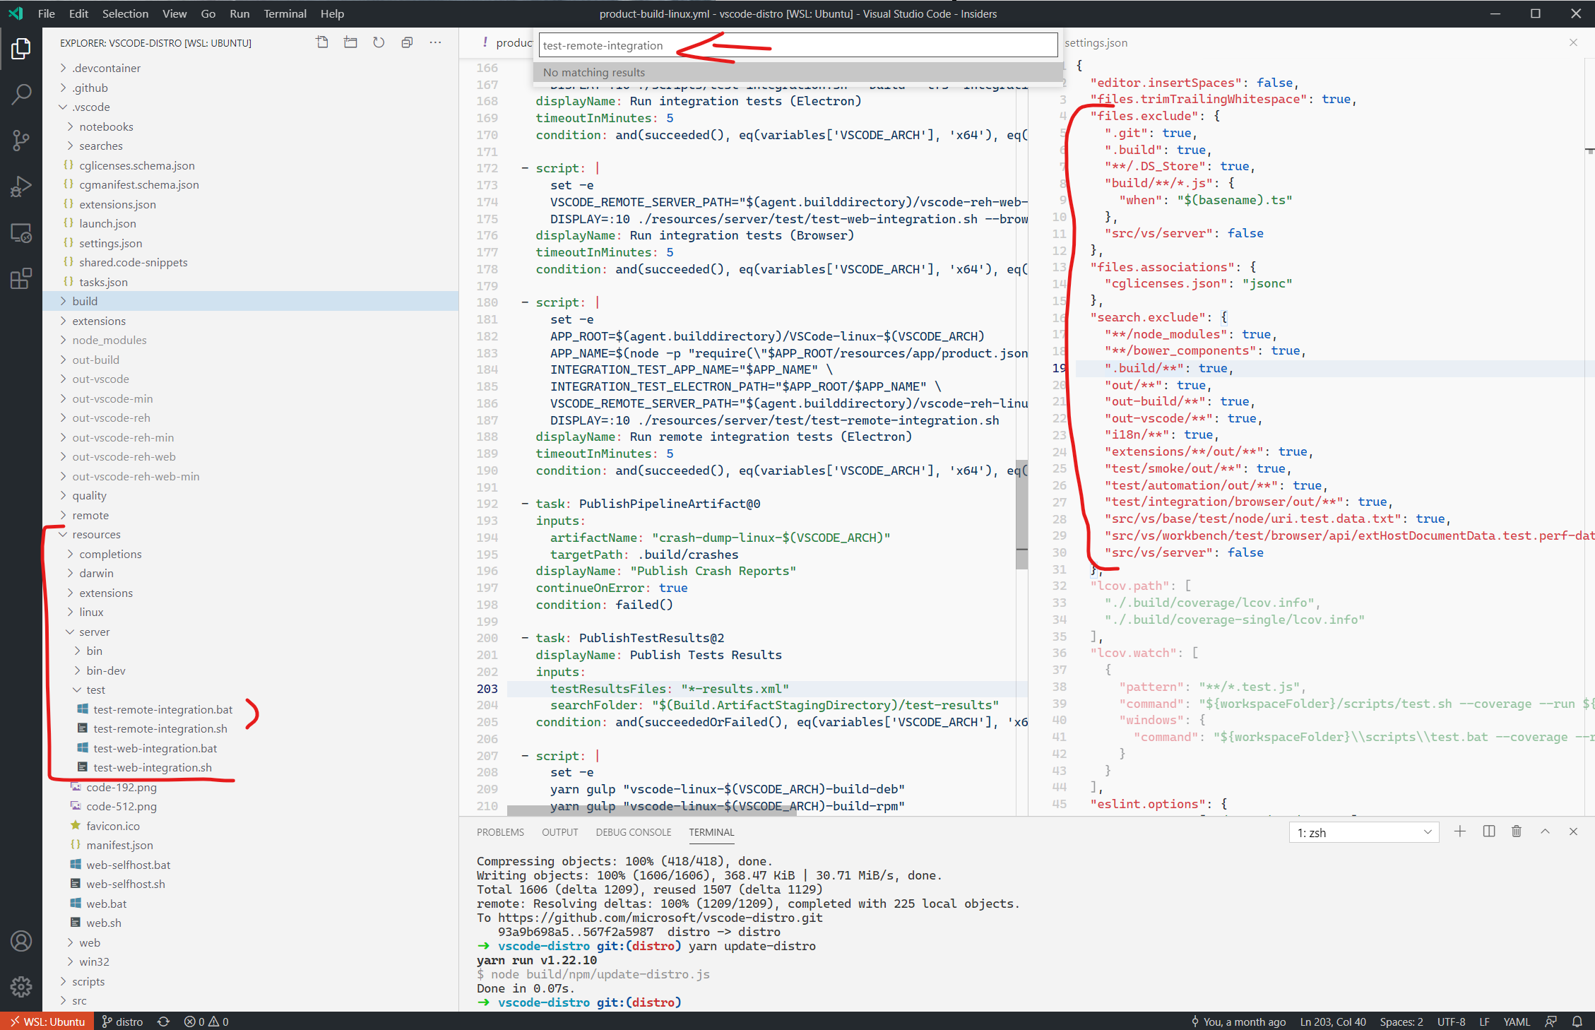
Task: Switch to the PROBLEMS panel tab
Action: 500,832
